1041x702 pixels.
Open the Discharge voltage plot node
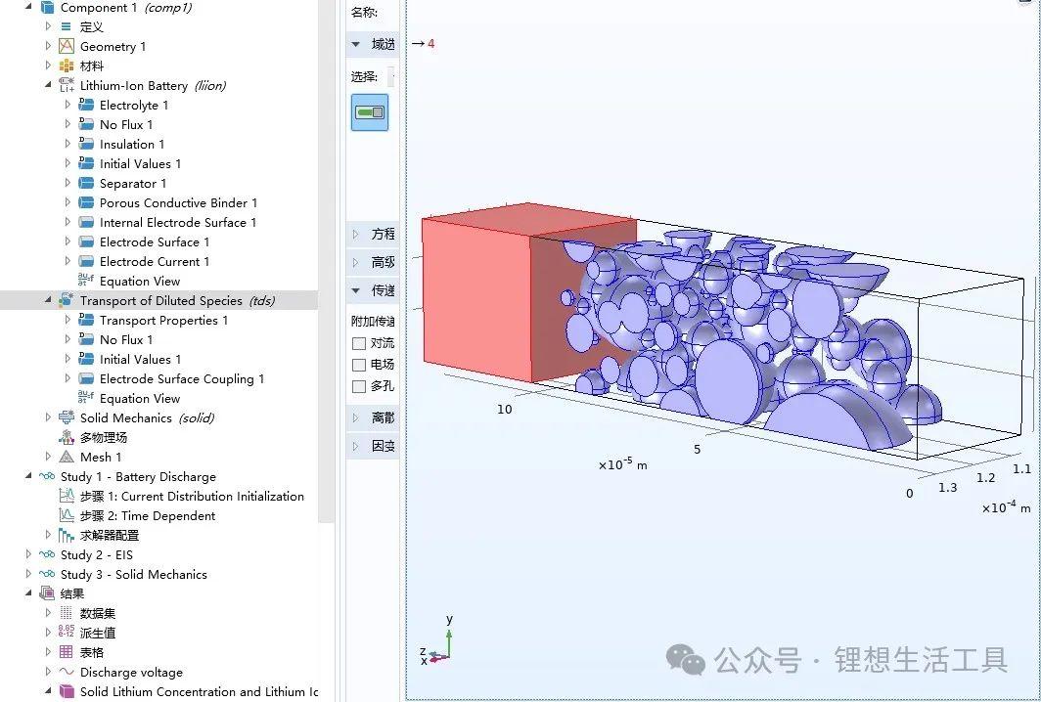pos(131,672)
